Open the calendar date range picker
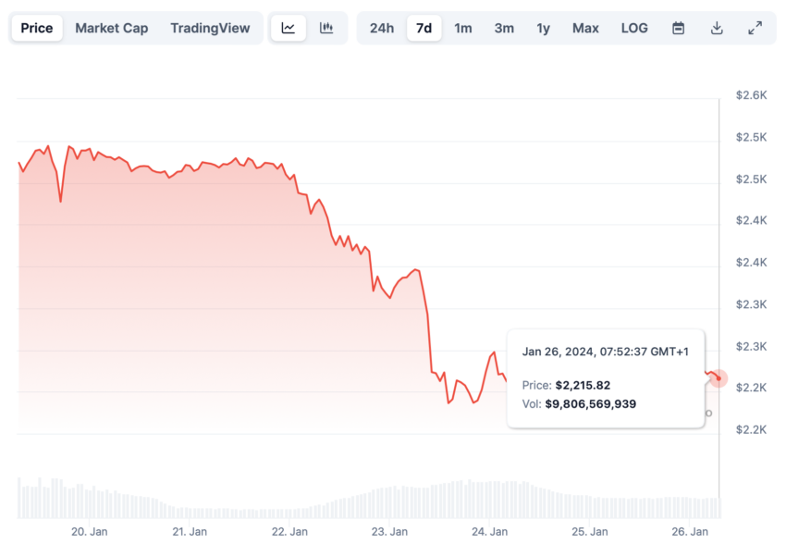Image resolution: width=786 pixels, height=556 pixels. point(678,28)
